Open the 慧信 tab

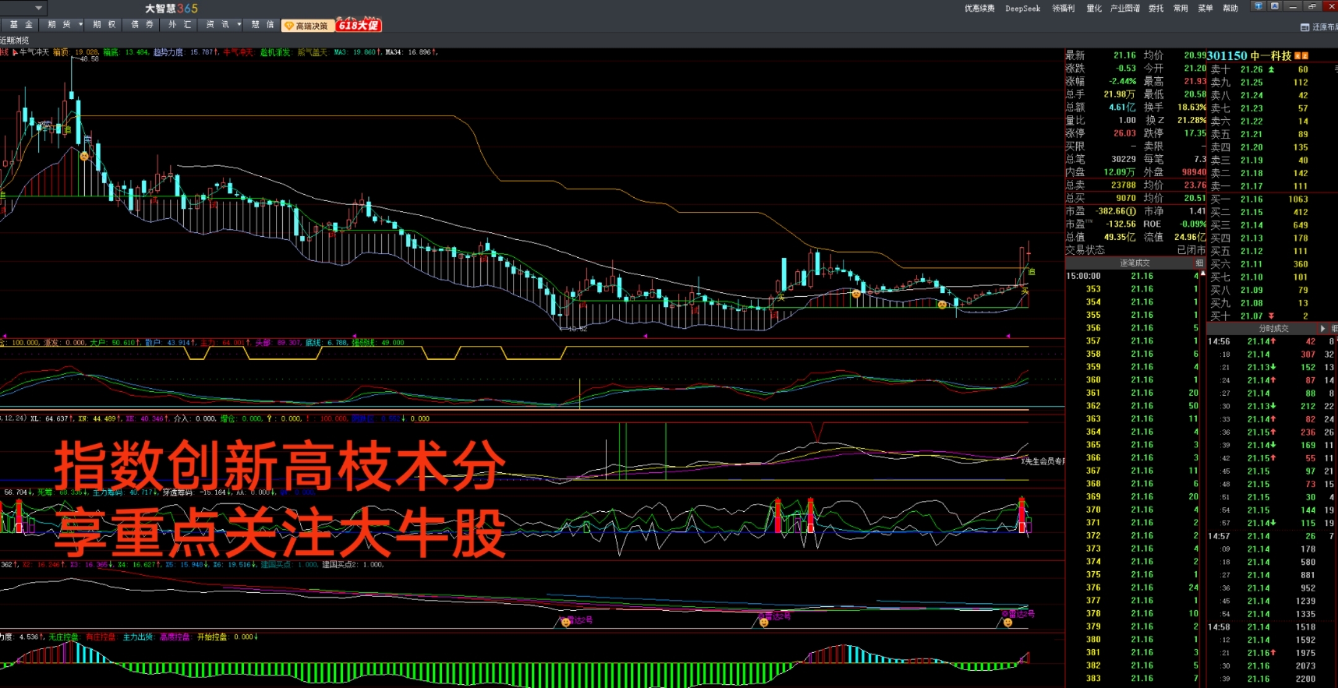click(x=262, y=25)
